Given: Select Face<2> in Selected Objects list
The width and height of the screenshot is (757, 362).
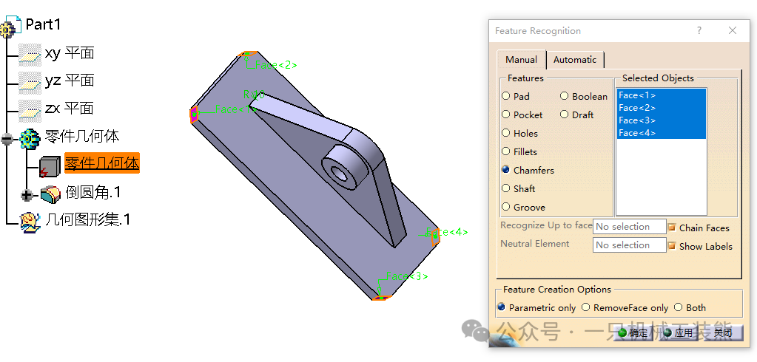Looking at the screenshot, I should coord(662,108).
